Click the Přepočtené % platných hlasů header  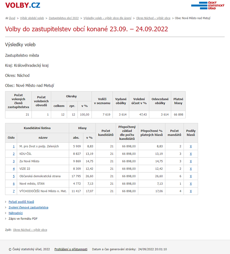click(152, 133)
